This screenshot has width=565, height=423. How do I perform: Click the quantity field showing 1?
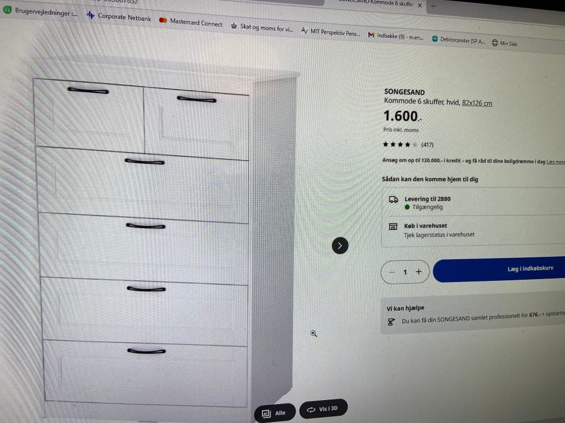tap(405, 272)
